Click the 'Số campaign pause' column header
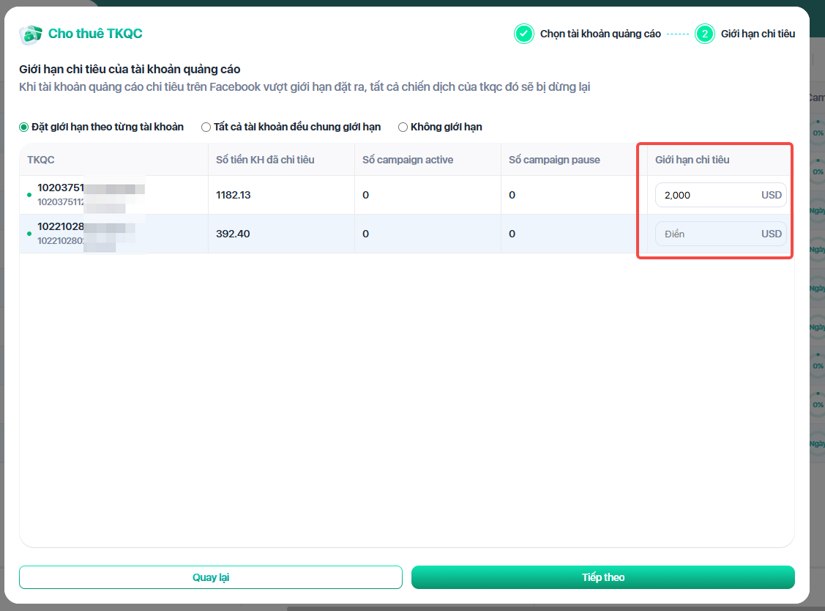The image size is (825, 611). [x=554, y=160]
